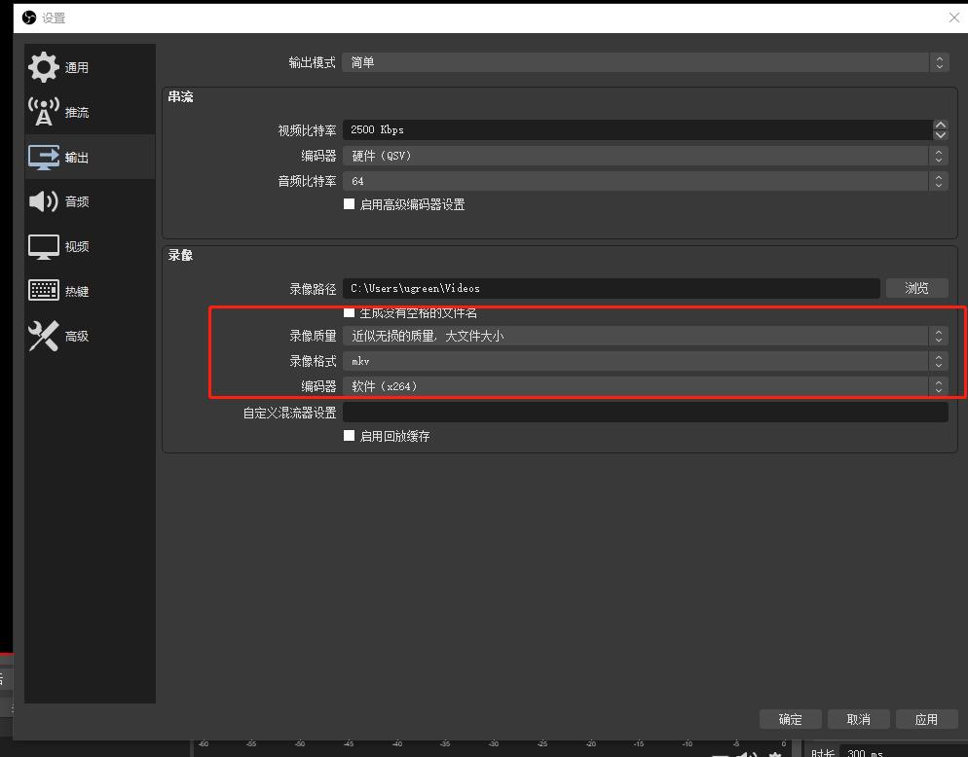Enable 启用回放缓存 checkbox

pyautogui.click(x=349, y=436)
